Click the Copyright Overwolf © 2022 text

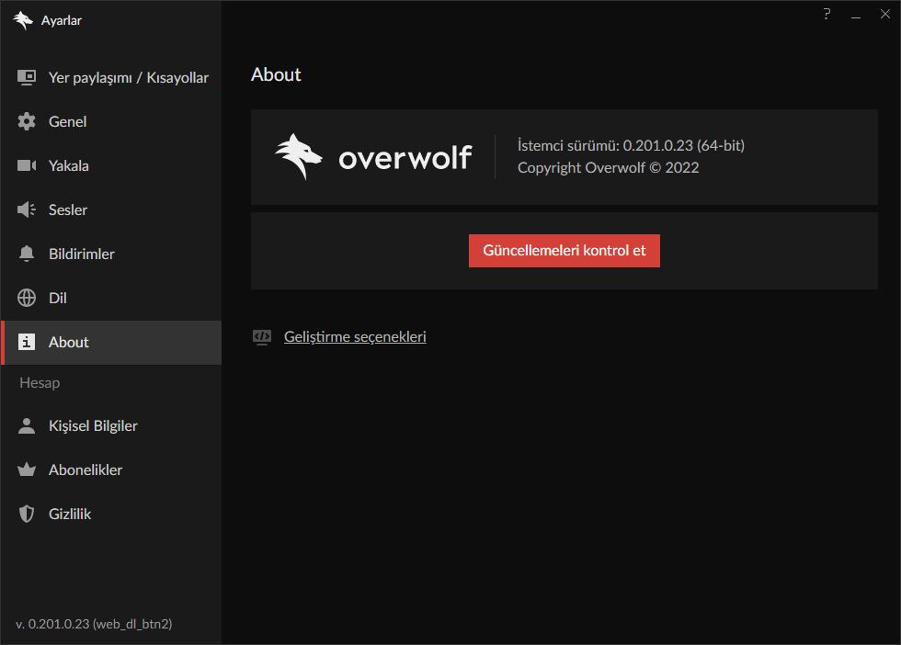[608, 168]
